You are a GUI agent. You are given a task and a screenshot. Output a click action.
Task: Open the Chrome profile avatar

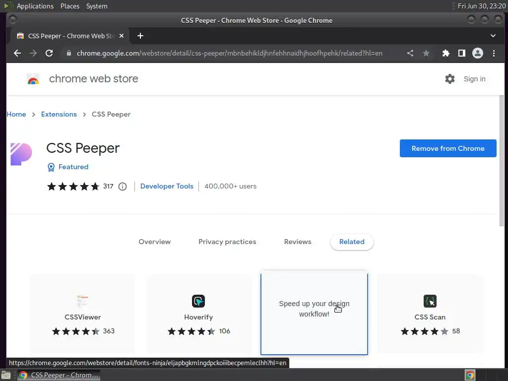(478, 53)
